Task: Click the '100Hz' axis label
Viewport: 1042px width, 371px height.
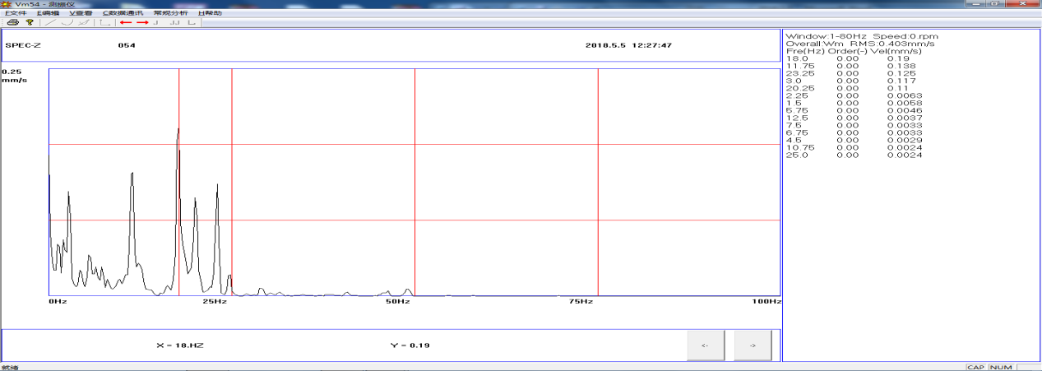Action: tap(767, 302)
